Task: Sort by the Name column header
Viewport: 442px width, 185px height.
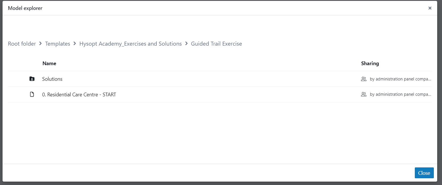Action: click(x=49, y=63)
